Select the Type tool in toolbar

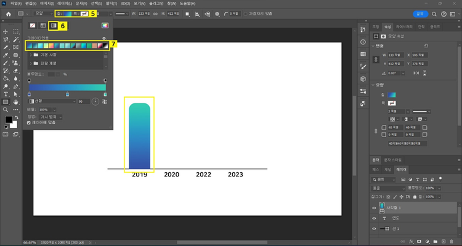coord(6,94)
